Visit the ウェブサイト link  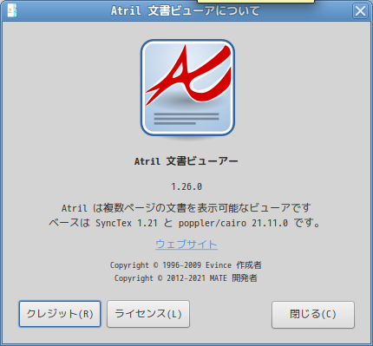pyautogui.click(x=186, y=245)
